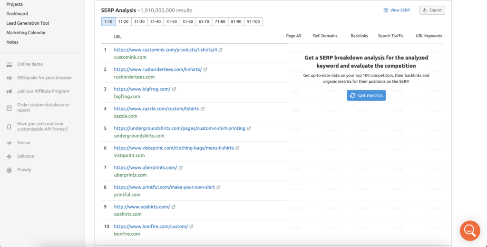Click the Sellzone icon
Image resolution: width=487 pixels, height=247 pixels.
point(10,157)
